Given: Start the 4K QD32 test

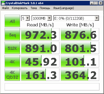Looking at the screenshot, I should coord(12,75).
